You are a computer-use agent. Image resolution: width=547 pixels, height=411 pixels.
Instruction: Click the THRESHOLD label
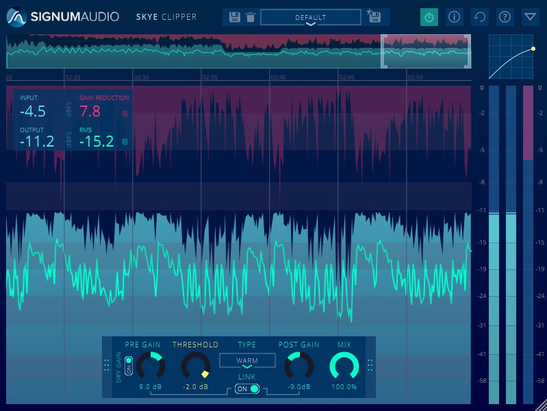[195, 345]
